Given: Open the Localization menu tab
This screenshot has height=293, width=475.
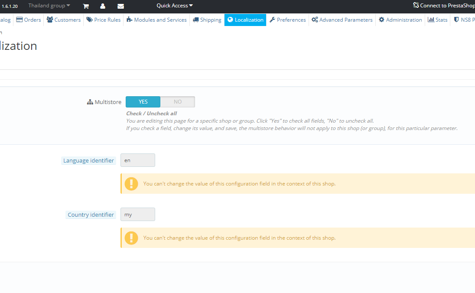Looking at the screenshot, I should [x=245, y=20].
